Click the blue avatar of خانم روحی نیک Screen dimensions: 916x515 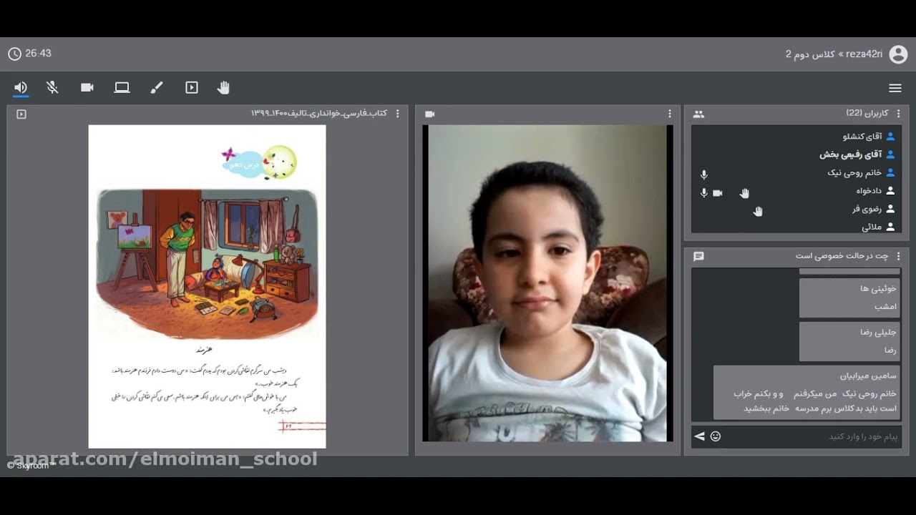click(891, 172)
